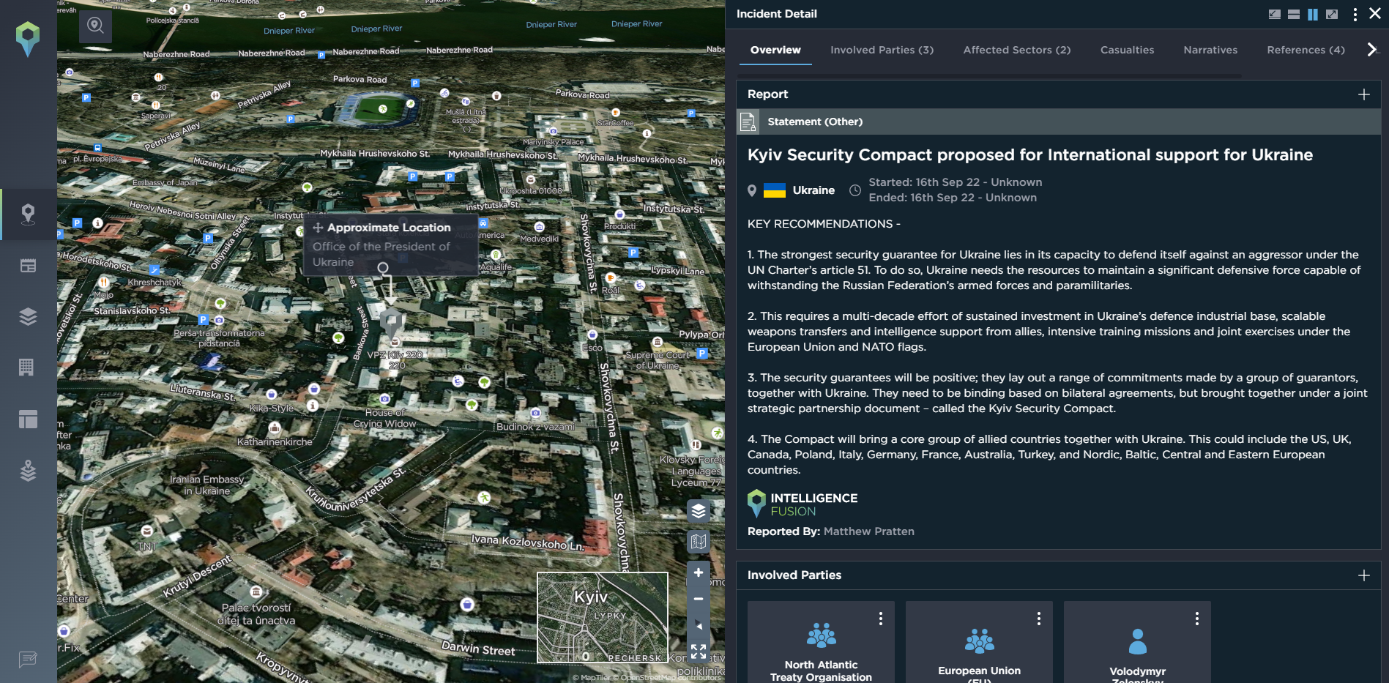Screen dimensions: 1389x683
Task: Click the Intelligence Fusion logo in the sidebar
Action: [28, 39]
